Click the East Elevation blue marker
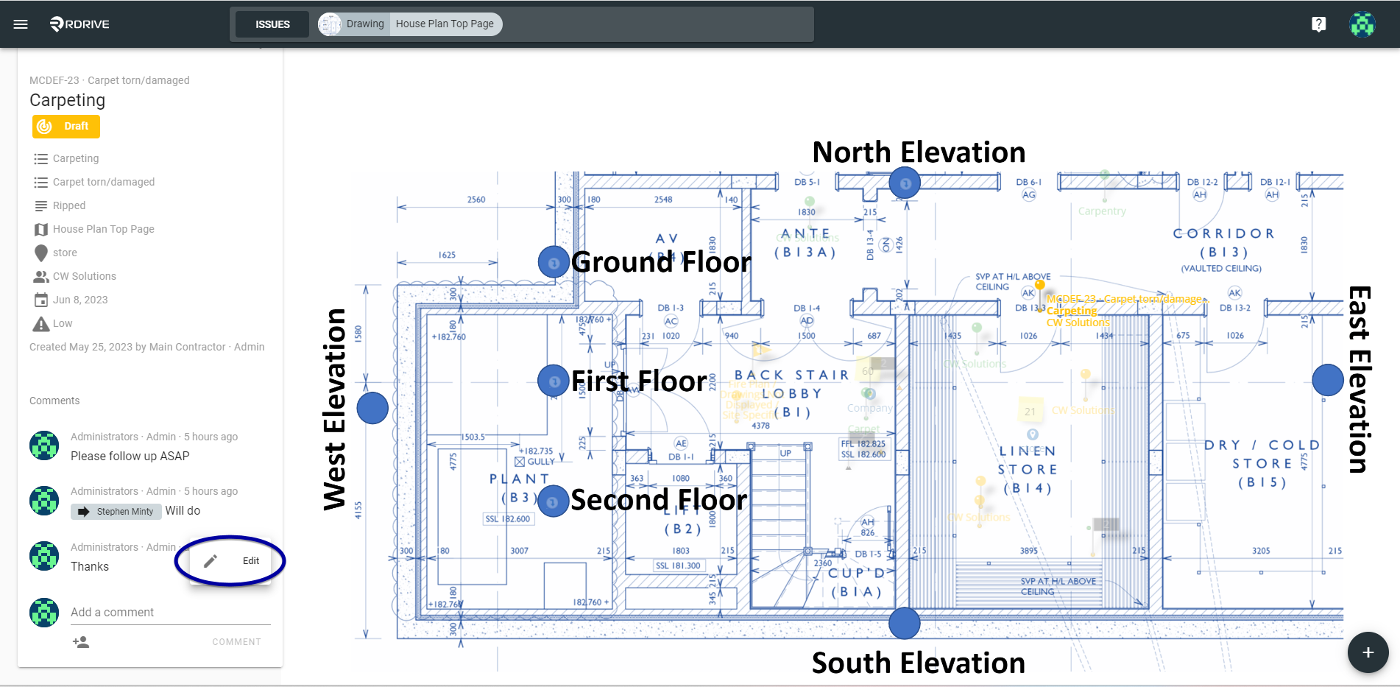Screen dimensions: 1400x687 click(x=1328, y=380)
